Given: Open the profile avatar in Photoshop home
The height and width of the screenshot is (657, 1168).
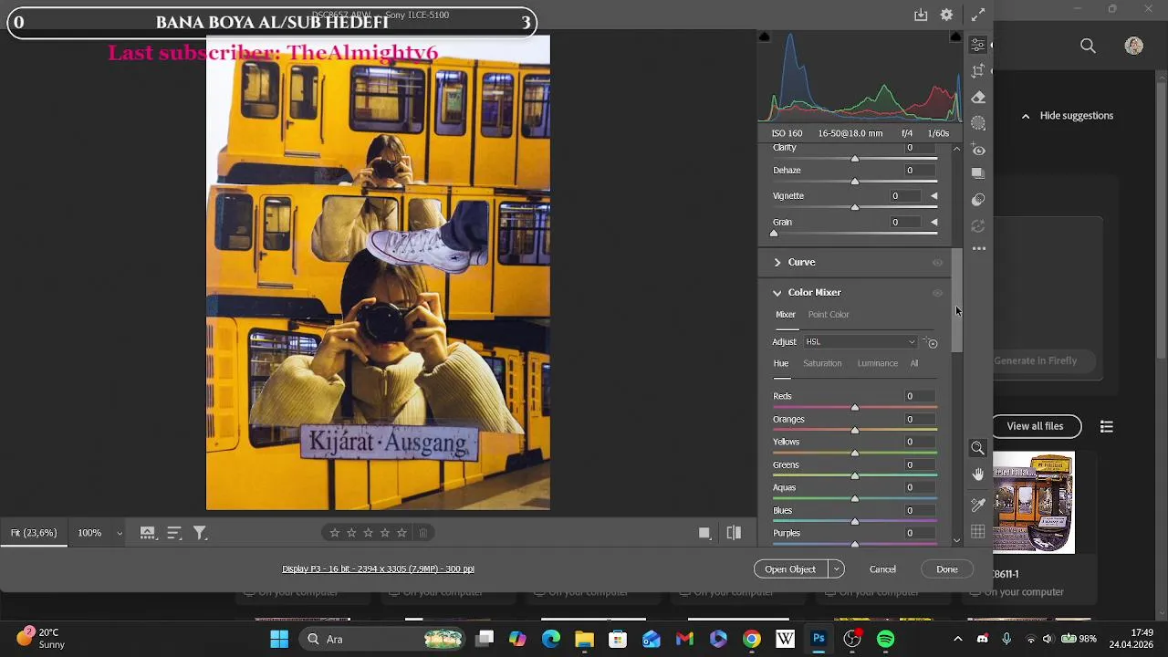Looking at the screenshot, I should [x=1134, y=46].
